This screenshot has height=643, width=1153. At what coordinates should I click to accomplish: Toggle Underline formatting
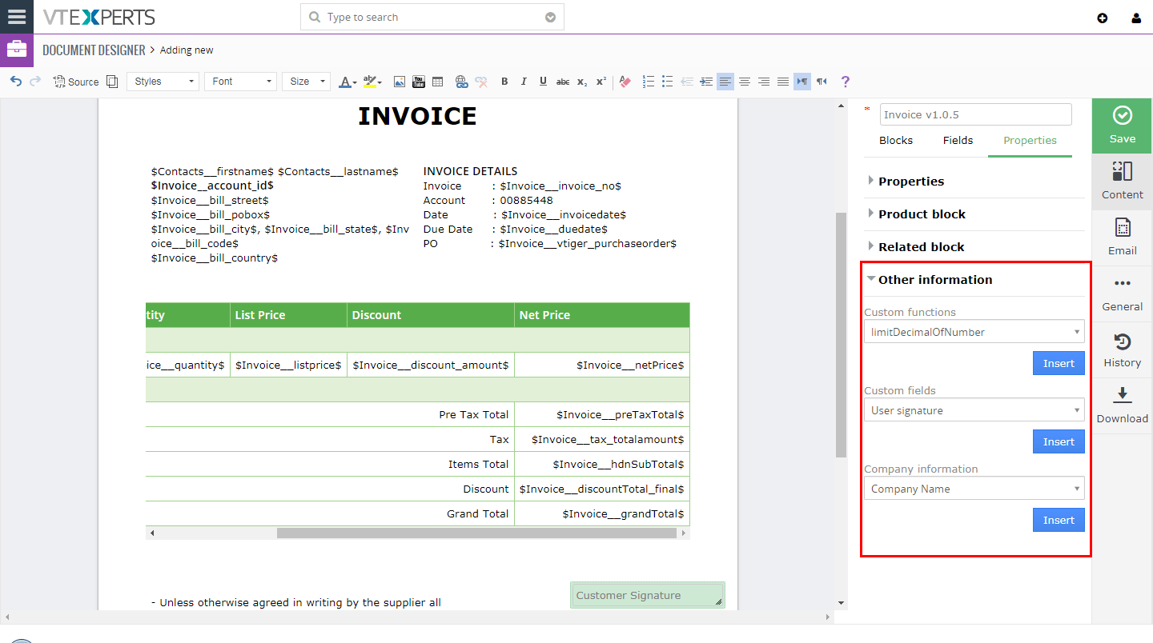tap(543, 81)
